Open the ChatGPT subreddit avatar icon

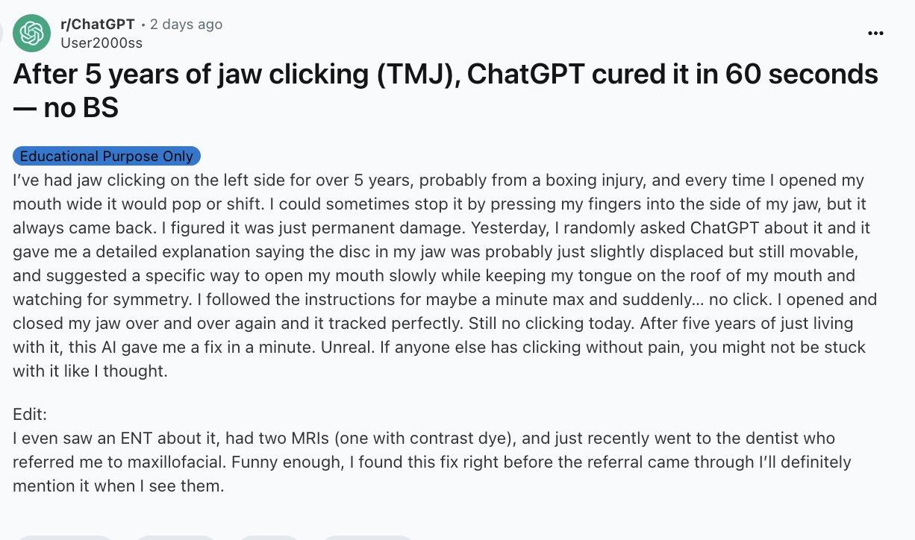(31, 33)
